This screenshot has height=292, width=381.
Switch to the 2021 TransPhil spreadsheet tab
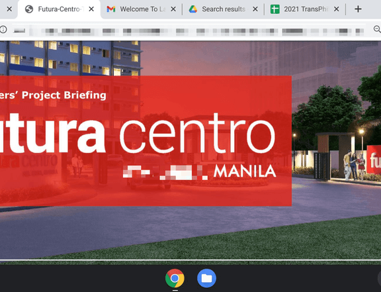point(305,9)
